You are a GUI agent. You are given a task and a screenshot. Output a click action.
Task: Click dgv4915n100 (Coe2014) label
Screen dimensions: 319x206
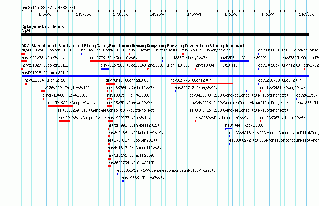point(124,65)
